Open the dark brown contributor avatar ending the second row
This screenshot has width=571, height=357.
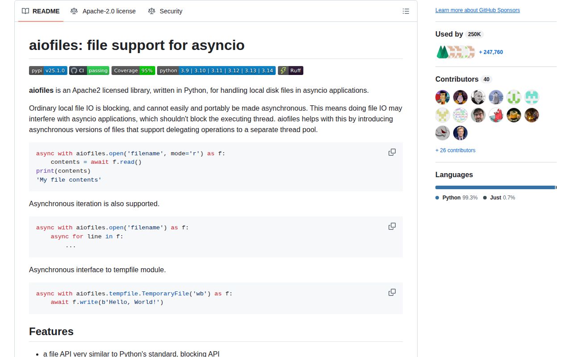[x=532, y=115]
